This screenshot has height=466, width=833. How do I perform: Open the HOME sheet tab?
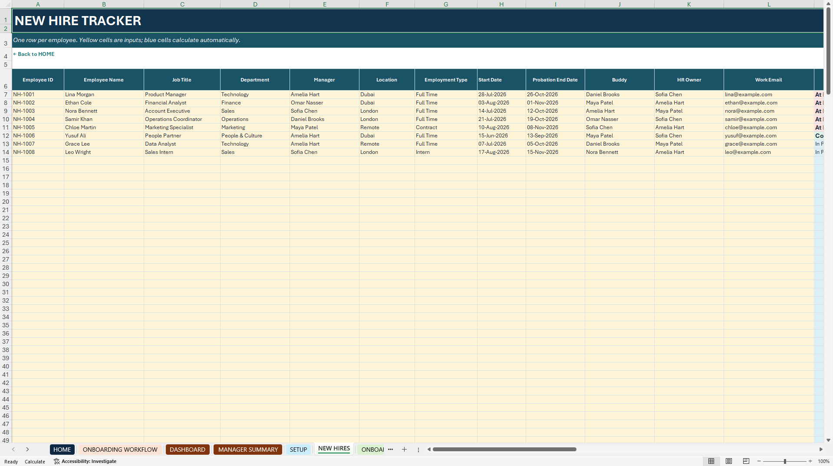tap(62, 450)
